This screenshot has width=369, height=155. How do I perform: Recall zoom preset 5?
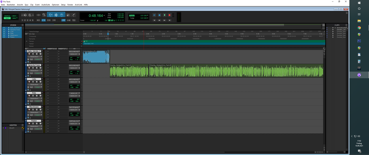click(33, 20)
